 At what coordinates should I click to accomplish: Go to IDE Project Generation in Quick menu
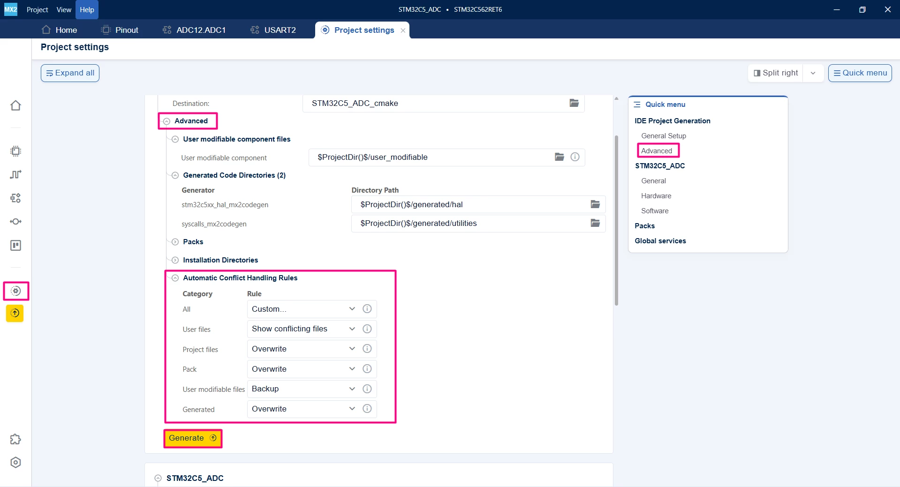coord(673,121)
